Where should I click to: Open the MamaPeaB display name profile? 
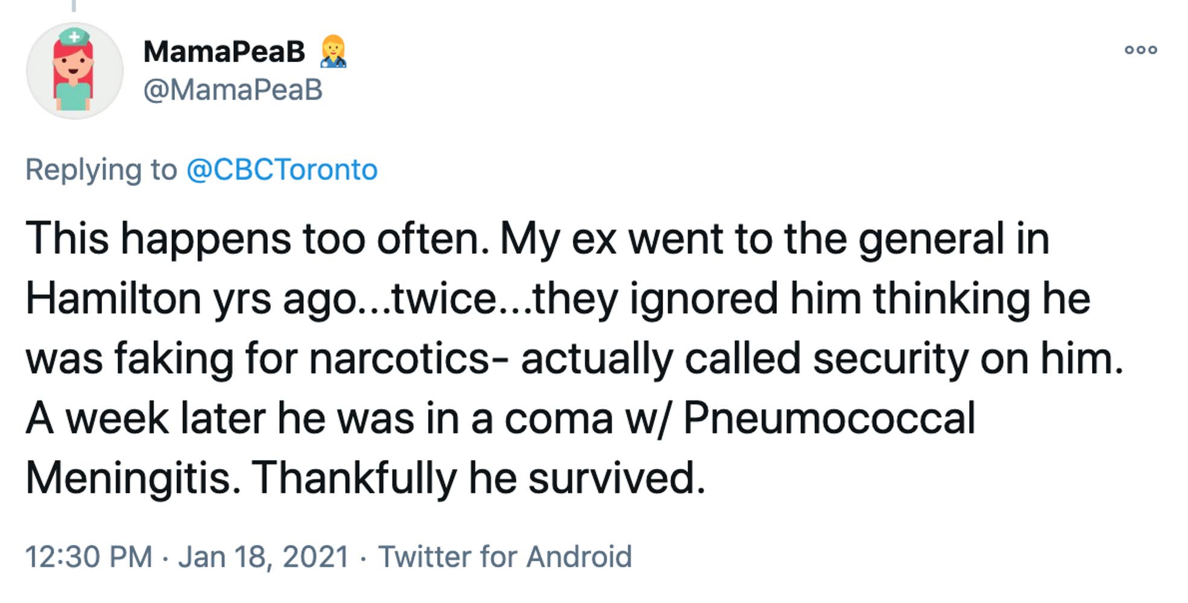[224, 51]
